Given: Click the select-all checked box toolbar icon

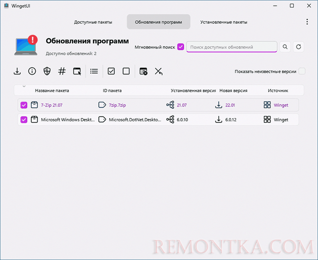Looking at the screenshot, I should (111, 71).
